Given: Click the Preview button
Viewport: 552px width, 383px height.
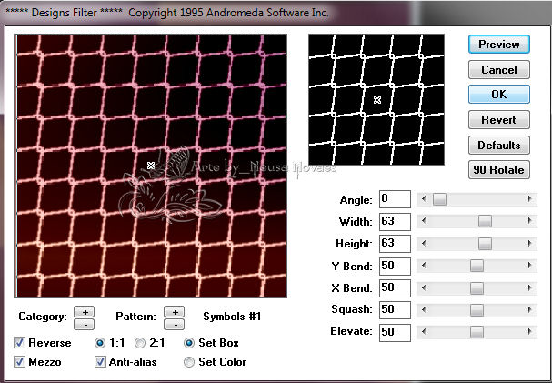Looking at the screenshot, I should tap(499, 45).
